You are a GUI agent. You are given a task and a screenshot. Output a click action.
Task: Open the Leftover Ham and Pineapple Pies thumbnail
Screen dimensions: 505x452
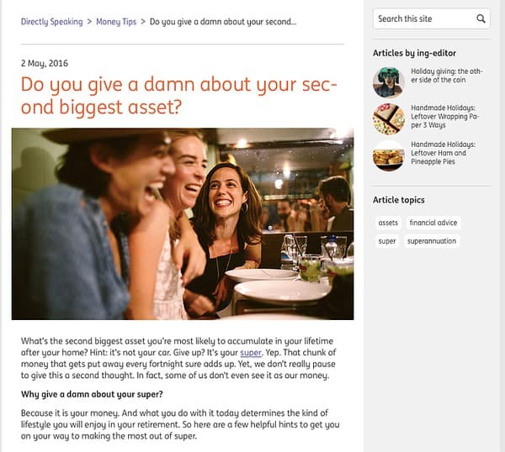[388, 156]
